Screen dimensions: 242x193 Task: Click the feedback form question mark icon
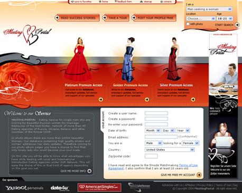point(116,2)
